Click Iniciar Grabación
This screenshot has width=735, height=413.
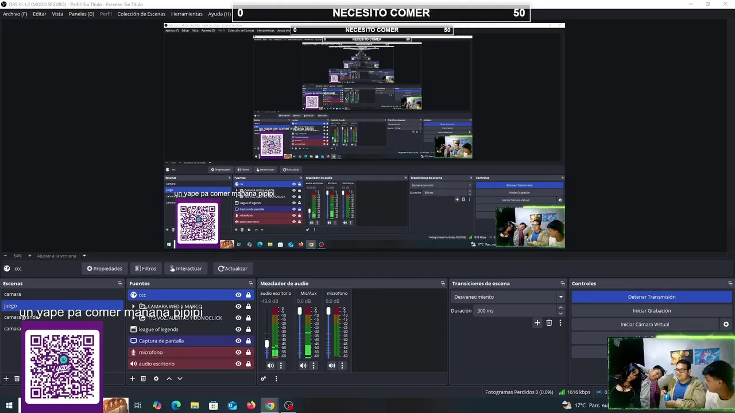652,311
